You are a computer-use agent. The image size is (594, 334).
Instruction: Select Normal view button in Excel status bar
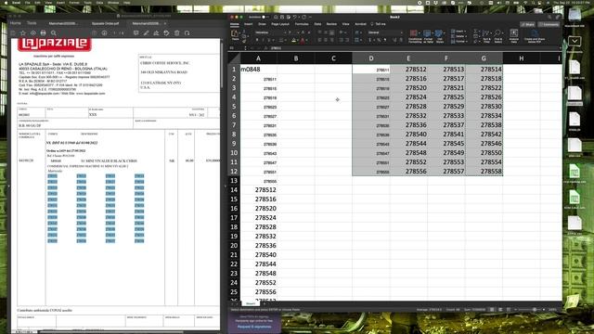492,309
